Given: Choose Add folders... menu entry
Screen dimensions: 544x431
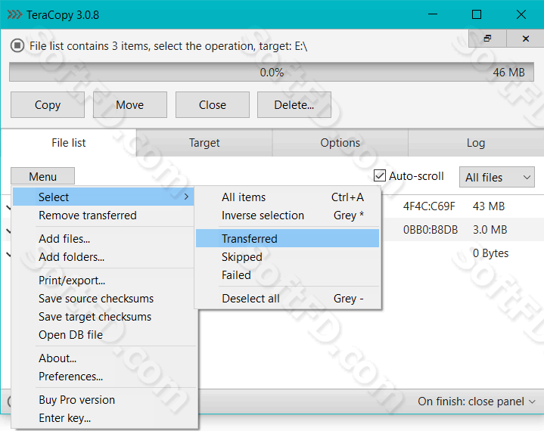Looking at the screenshot, I should point(103,257).
